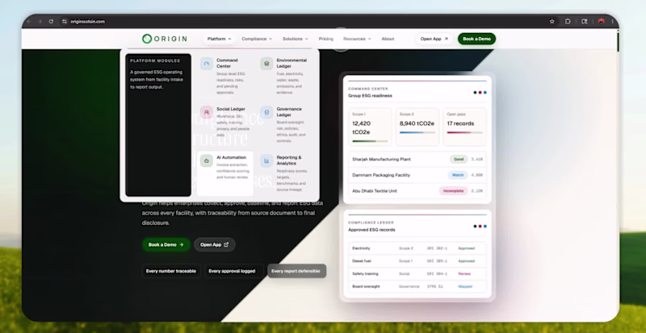Reload the originsustain.com page
Viewport: 646px width, 333px height.
coord(51,22)
